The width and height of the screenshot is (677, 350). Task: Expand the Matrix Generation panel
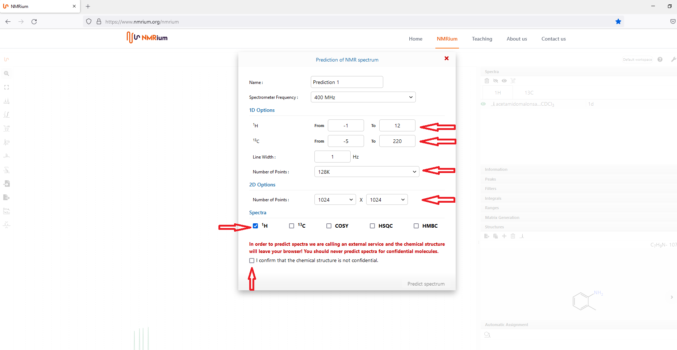tap(578, 218)
